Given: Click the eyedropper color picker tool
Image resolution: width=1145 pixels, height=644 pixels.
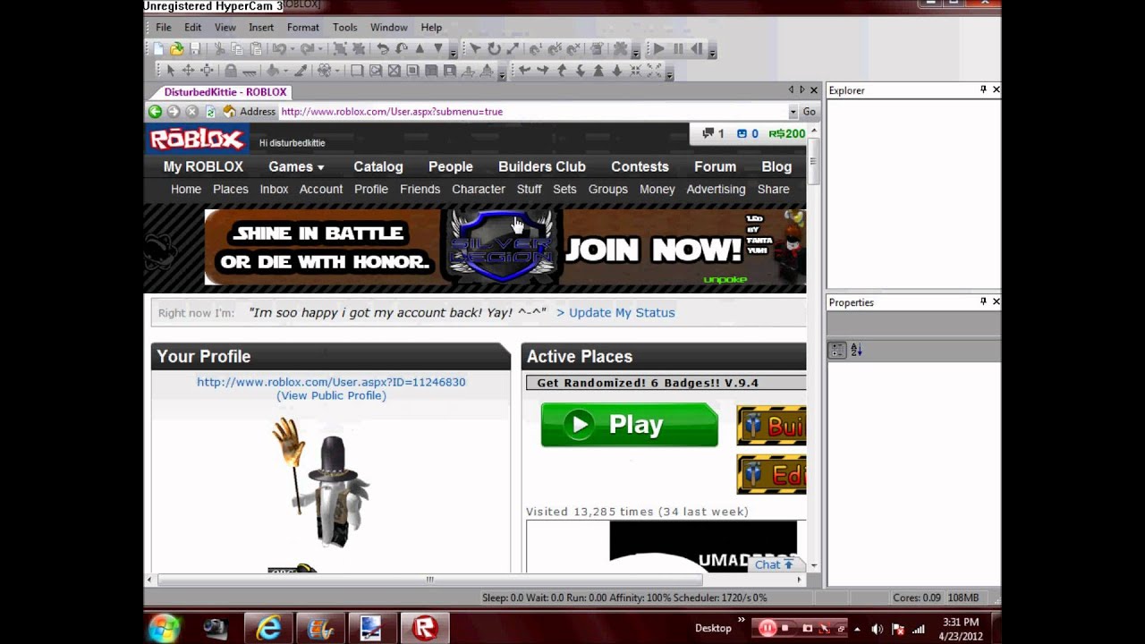Looking at the screenshot, I should (301, 70).
